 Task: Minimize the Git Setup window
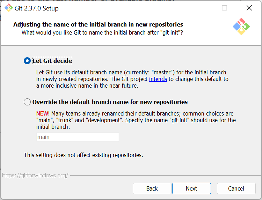[x=200, y=8]
